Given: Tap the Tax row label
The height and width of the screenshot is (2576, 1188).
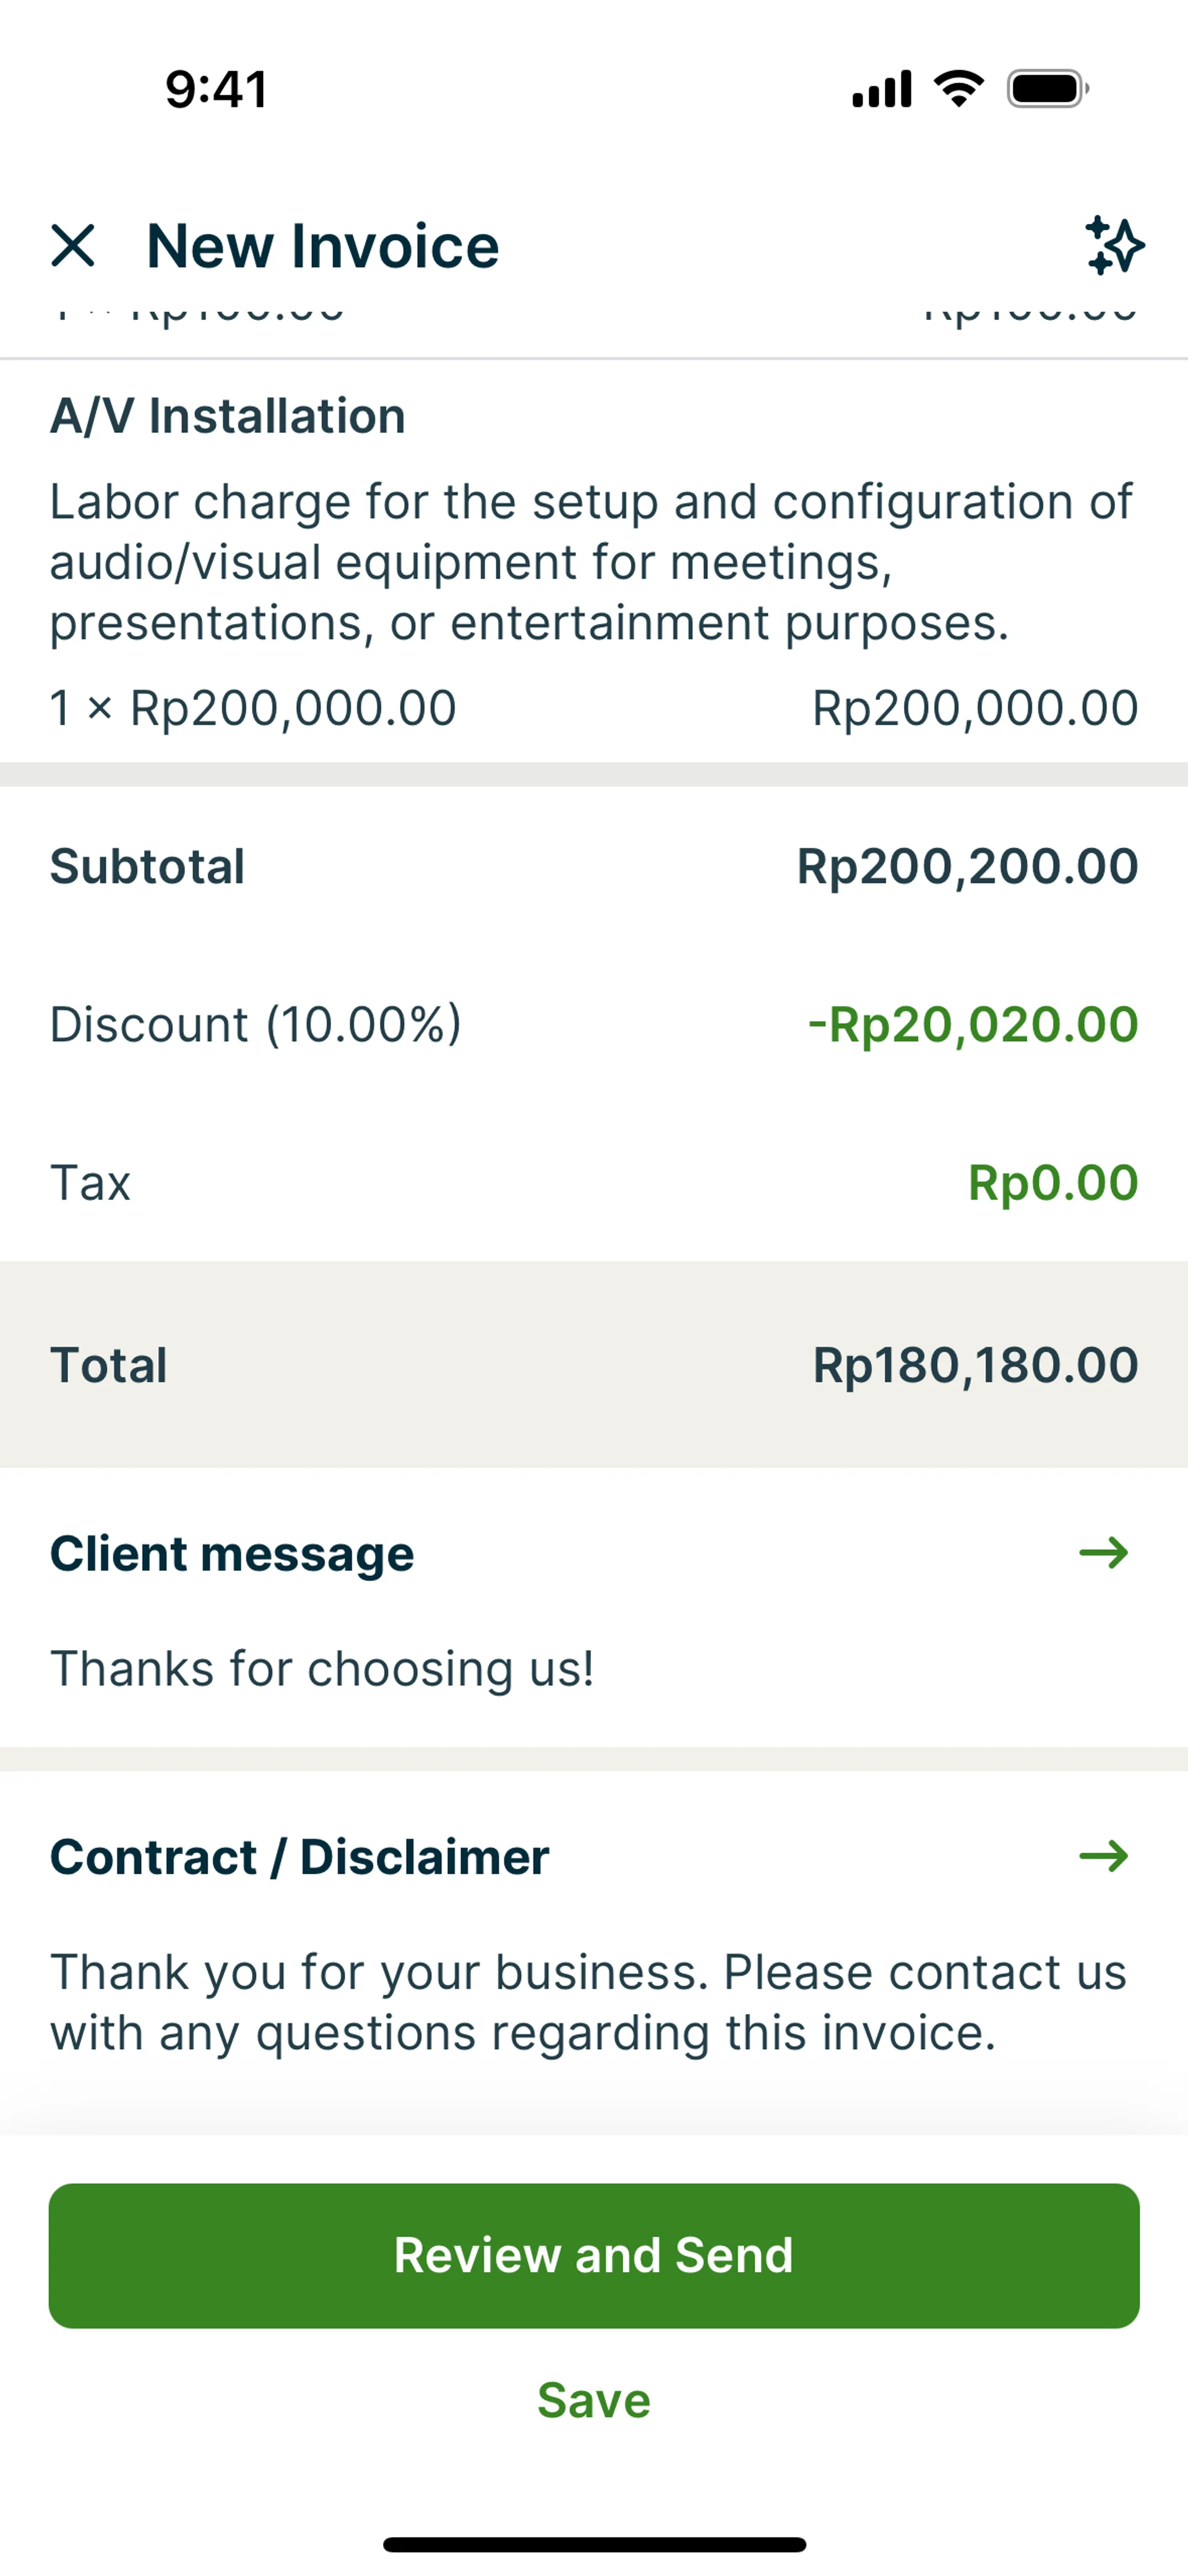Looking at the screenshot, I should tap(91, 1183).
